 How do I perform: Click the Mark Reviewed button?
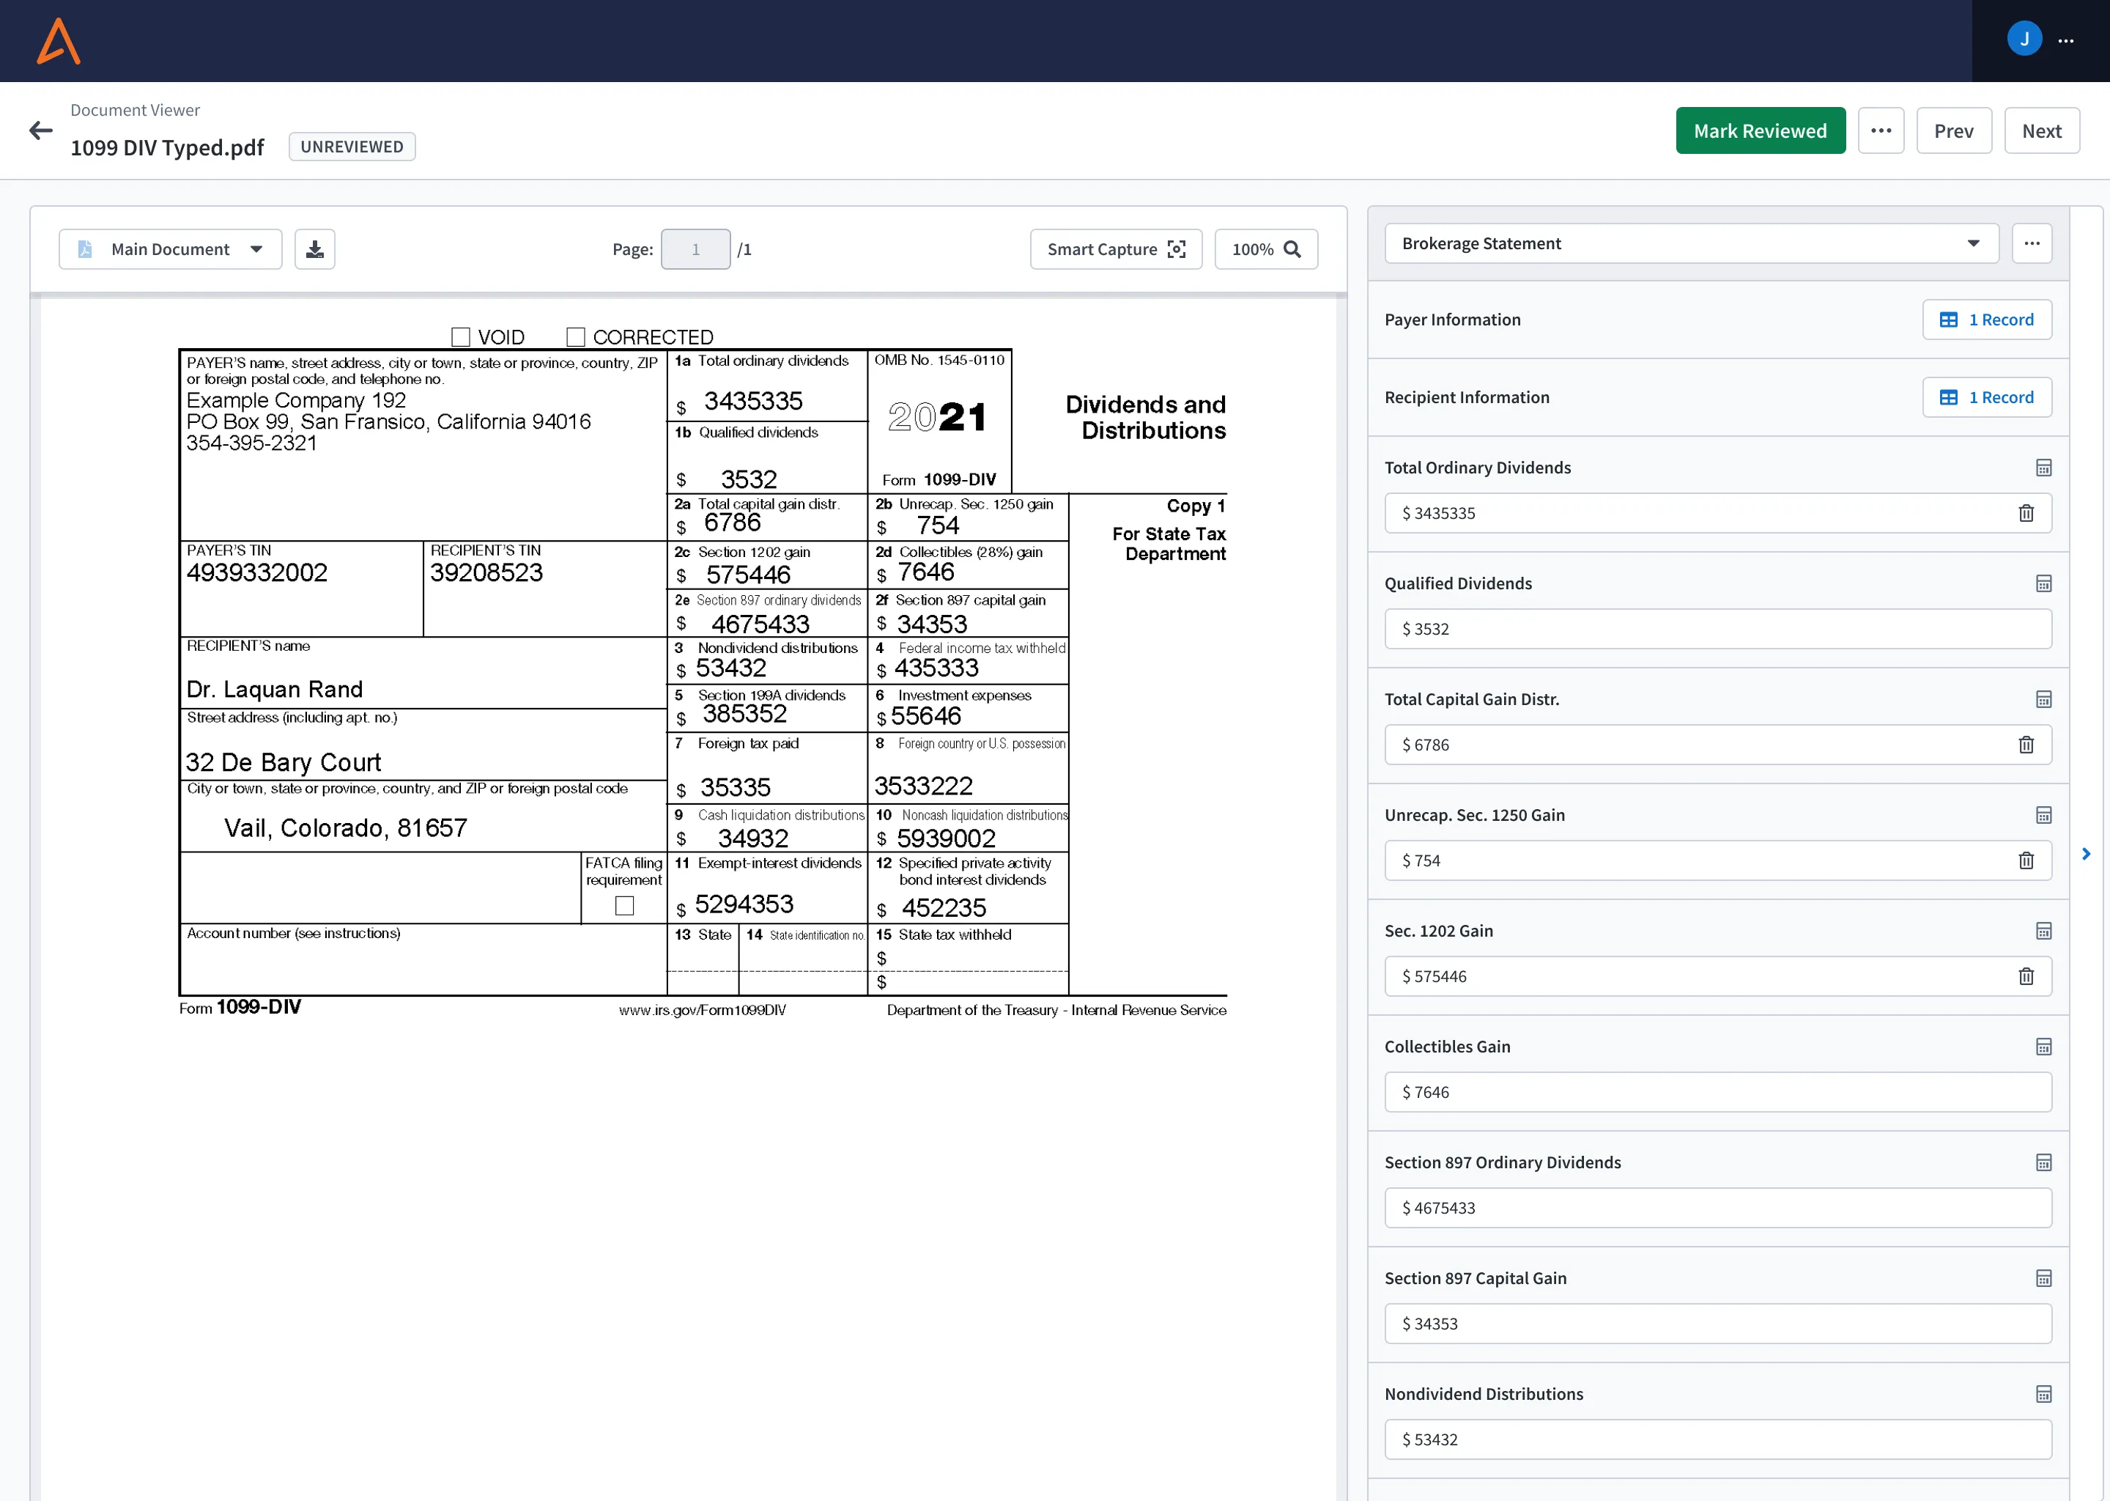[1760, 130]
